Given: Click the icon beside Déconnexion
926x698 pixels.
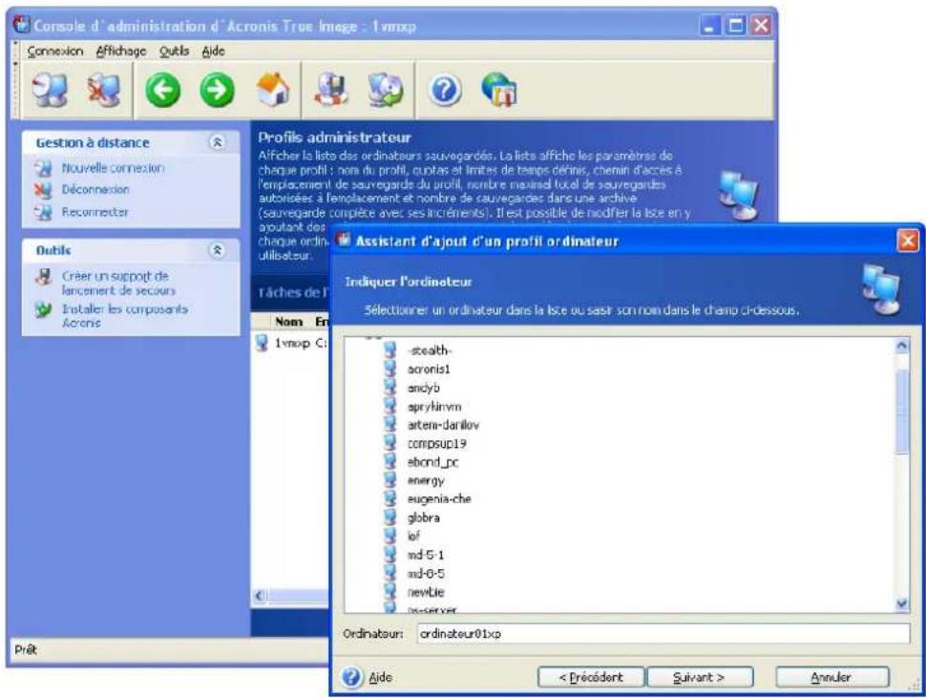Looking at the screenshot, I should [x=43, y=190].
